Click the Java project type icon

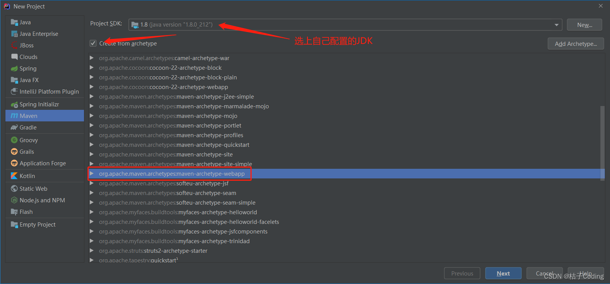click(14, 22)
